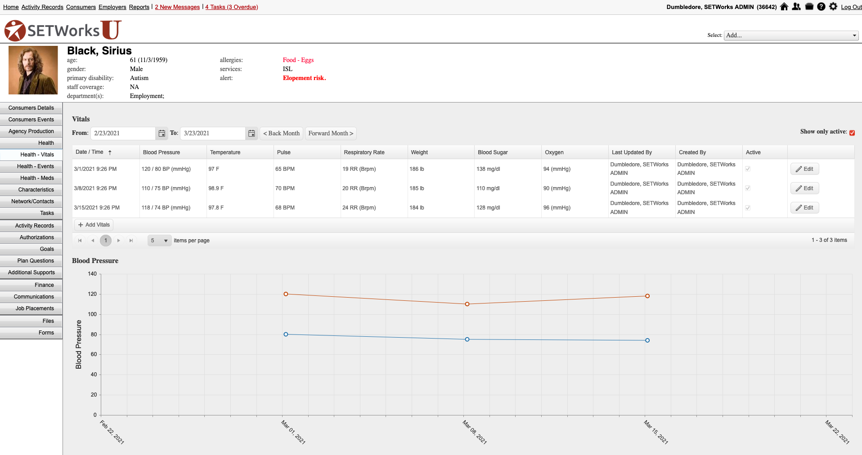Image resolution: width=862 pixels, height=455 pixels.
Task: Open Health - Events sidebar item
Action: pyautogui.click(x=31, y=166)
